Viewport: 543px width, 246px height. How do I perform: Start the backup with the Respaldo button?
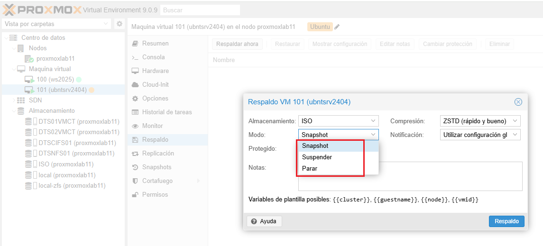coord(506,221)
